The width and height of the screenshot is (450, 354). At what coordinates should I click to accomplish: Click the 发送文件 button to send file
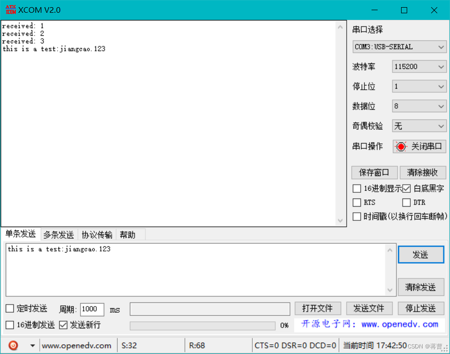coord(369,308)
